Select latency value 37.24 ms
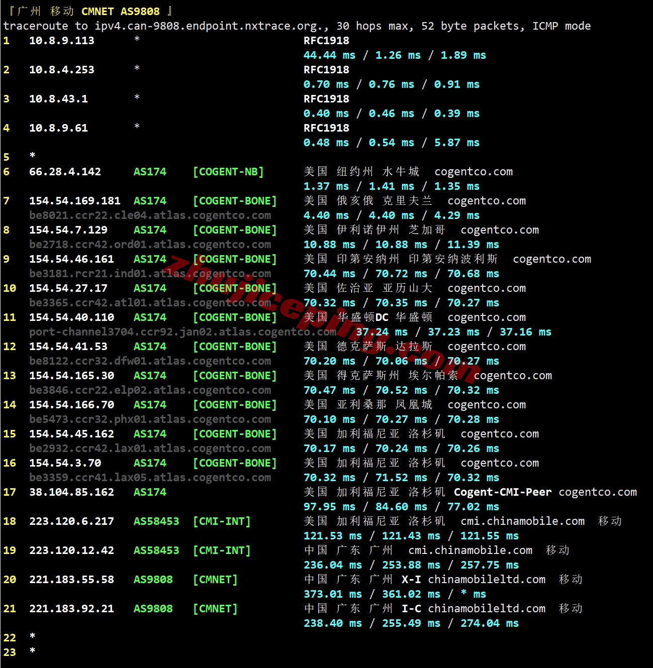The image size is (653, 668). 382,332
